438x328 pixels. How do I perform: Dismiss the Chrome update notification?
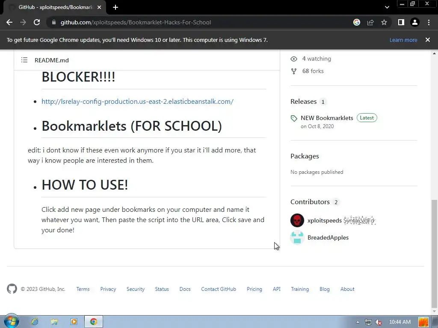tap(428, 40)
